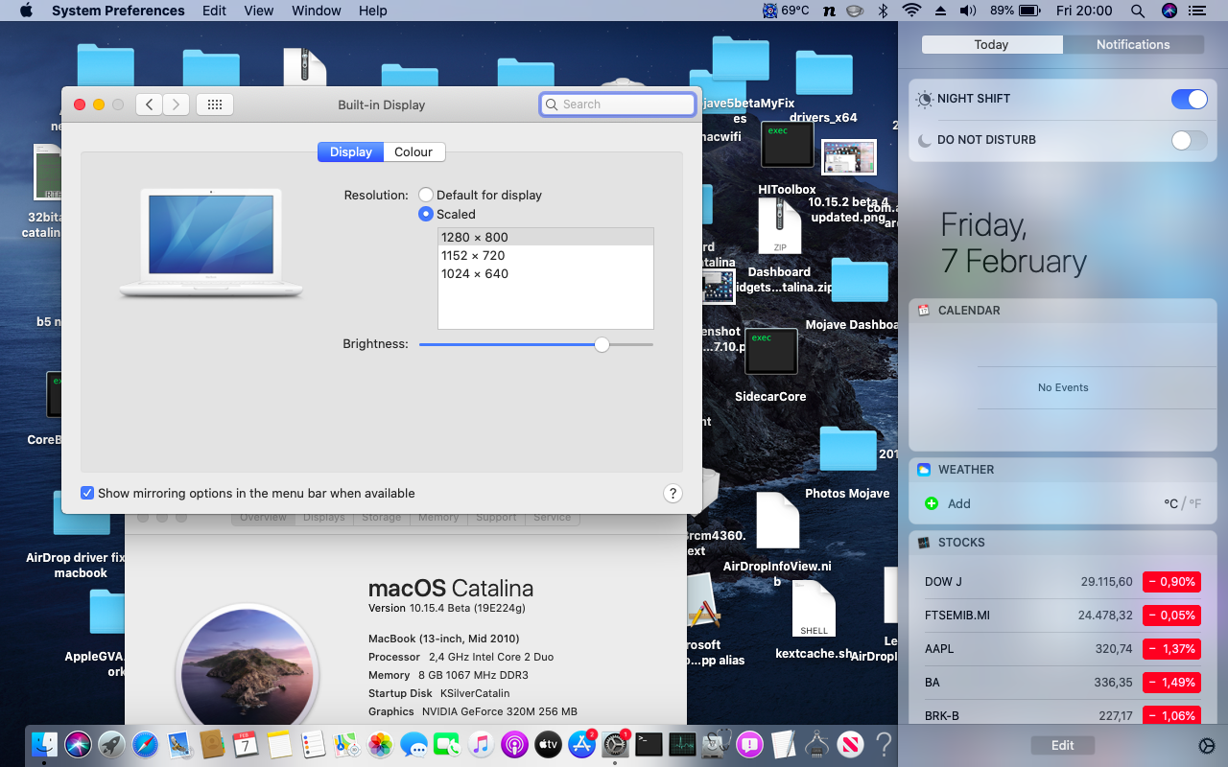The image size is (1228, 767).
Task: Open the Notifications tab
Action: tap(1133, 44)
